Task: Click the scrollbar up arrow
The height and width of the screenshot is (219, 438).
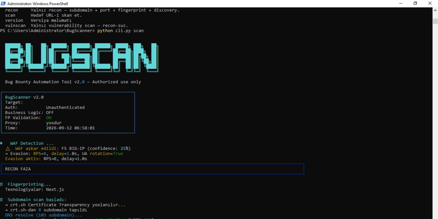Action: 435,10
